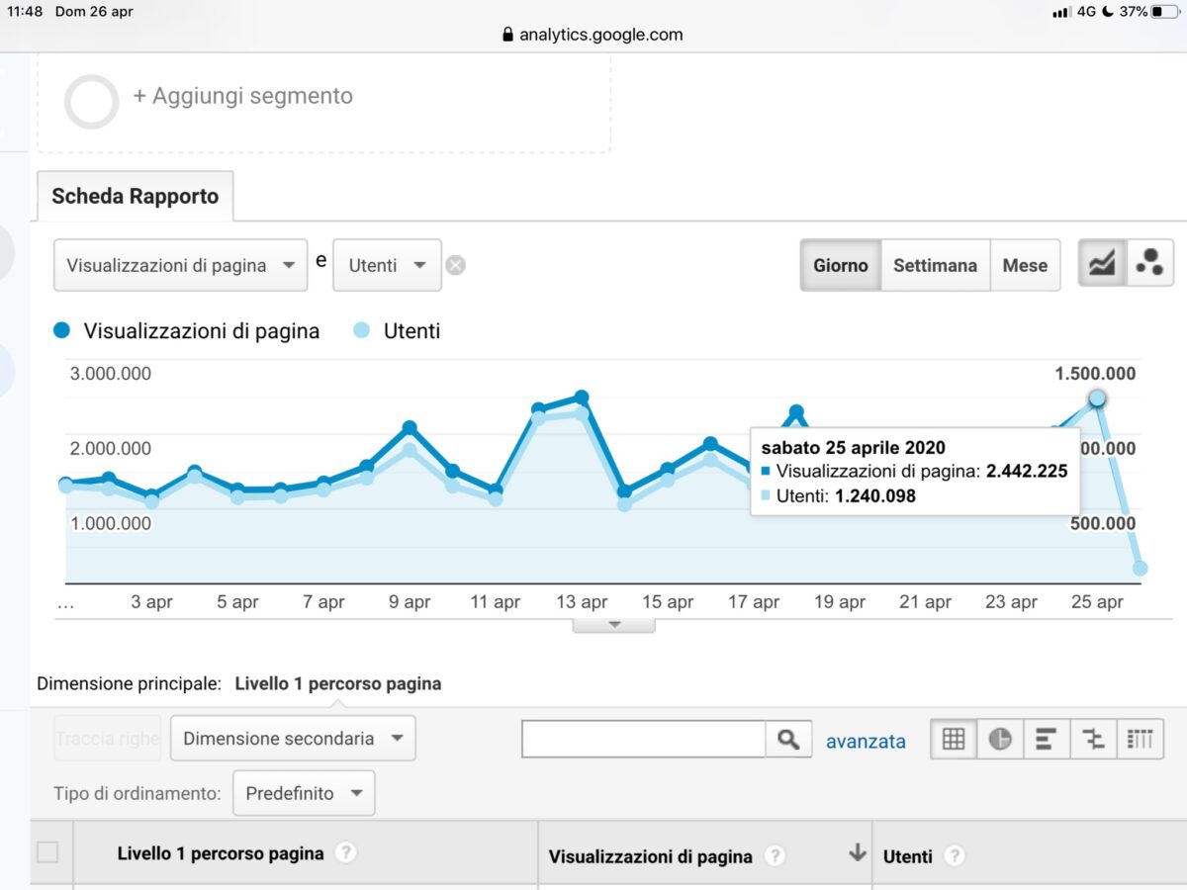This screenshot has height=890, width=1187.
Task: Open the Visualizzazioni di pagina metric dropdown
Action: click(181, 265)
